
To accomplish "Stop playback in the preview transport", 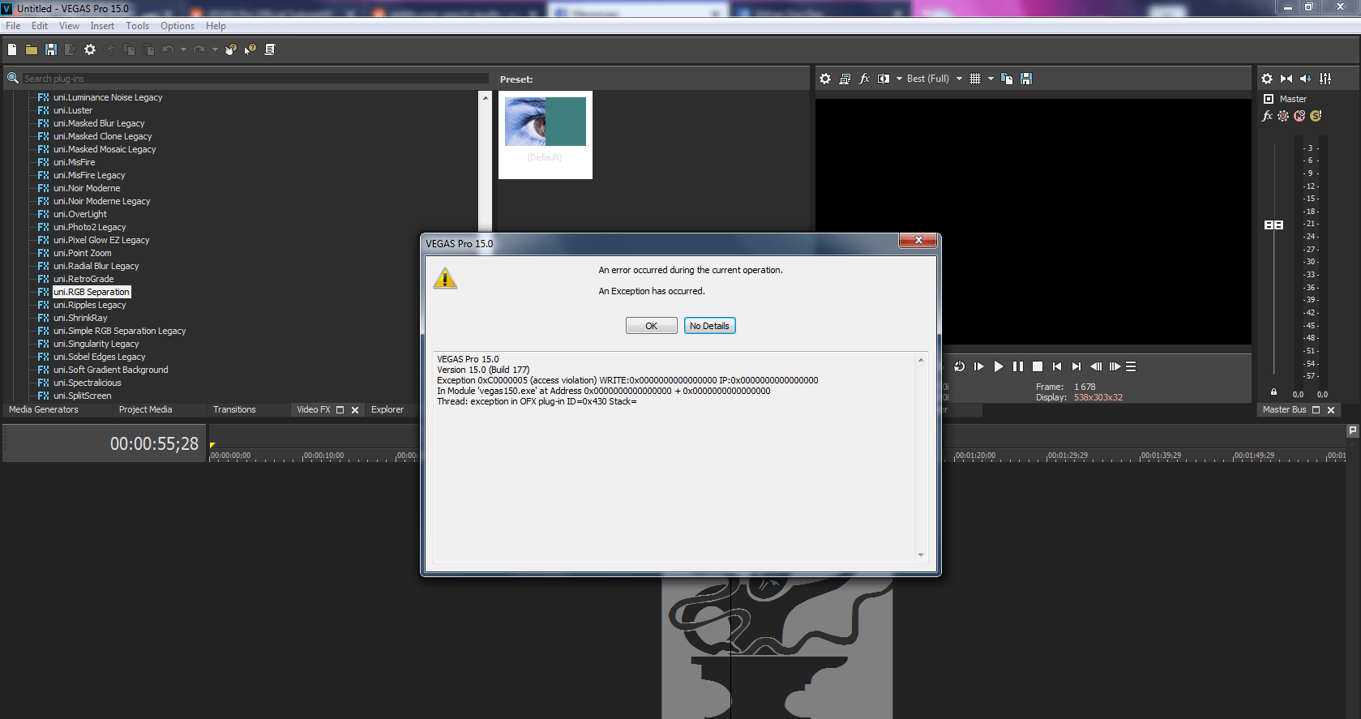I will point(1038,366).
